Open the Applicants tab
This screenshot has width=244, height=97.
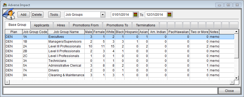(42, 25)
